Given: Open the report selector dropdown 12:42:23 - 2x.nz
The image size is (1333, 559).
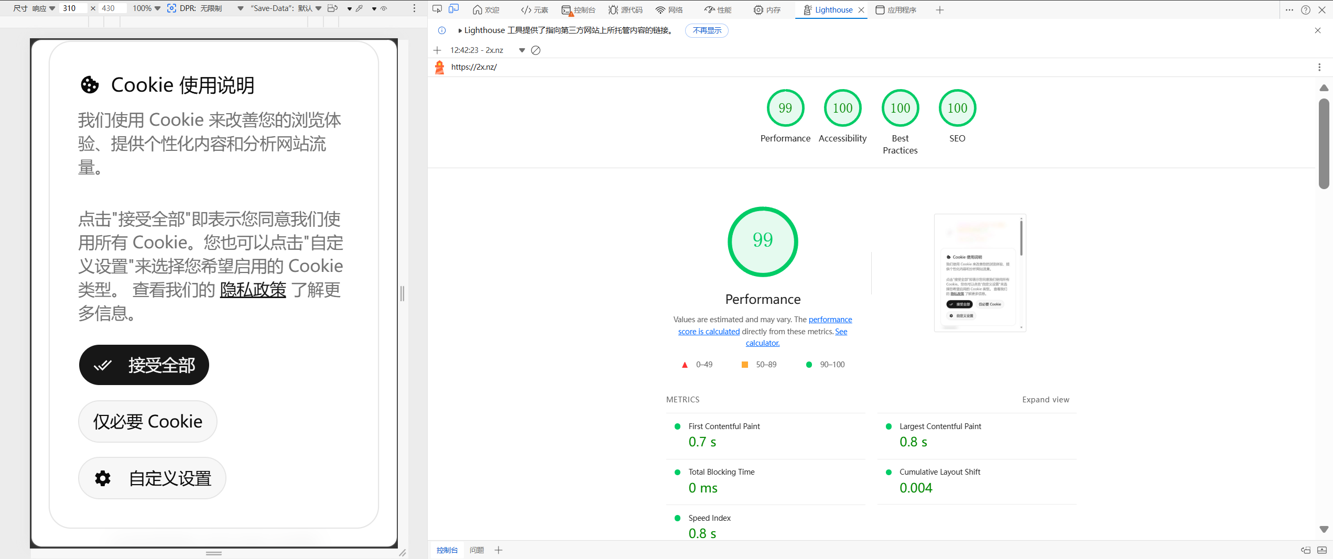Looking at the screenshot, I should pyautogui.click(x=522, y=50).
